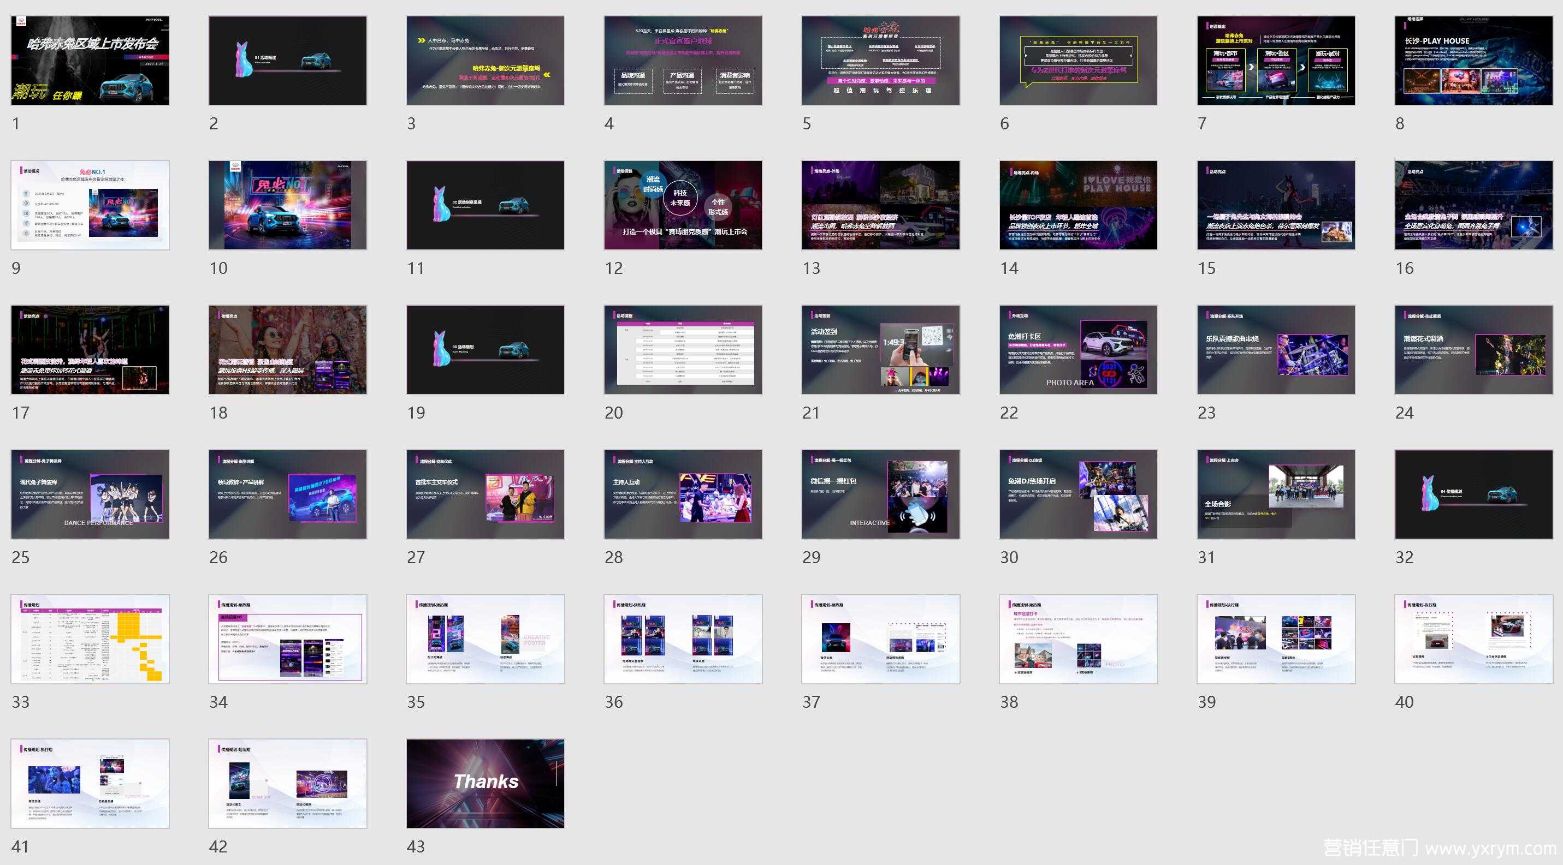Viewport: 1563px width, 865px height.
Task: Select slide 22 兔潮打卡区 thumbnail
Action: [x=1079, y=350]
